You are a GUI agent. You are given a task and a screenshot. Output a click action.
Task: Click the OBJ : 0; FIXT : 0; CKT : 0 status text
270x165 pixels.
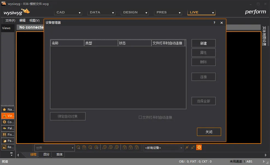point(195,161)
